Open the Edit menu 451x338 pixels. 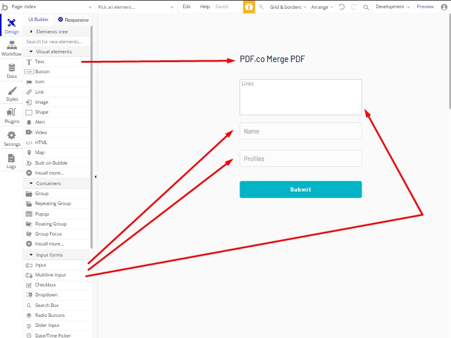click(x=186, y=6)
